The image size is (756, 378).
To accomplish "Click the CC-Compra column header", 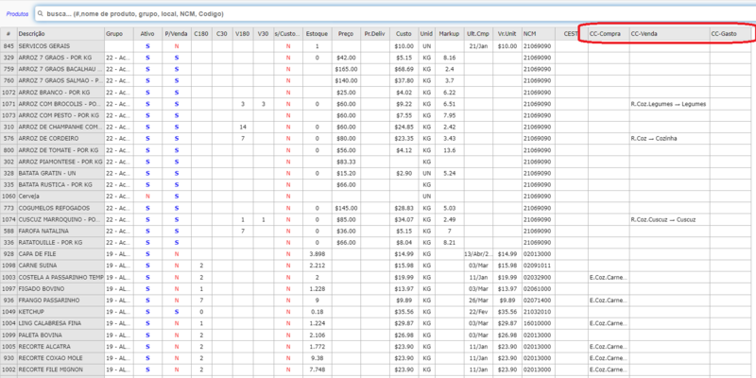I will [609, 34].
